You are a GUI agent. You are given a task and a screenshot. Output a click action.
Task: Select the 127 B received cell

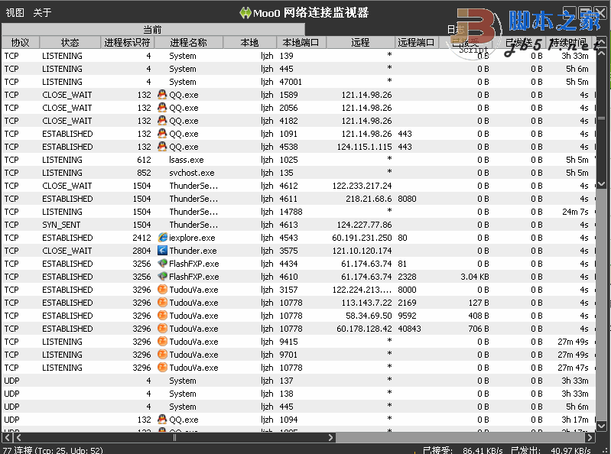click(479, 303)
